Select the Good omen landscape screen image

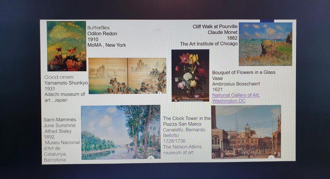point(127,76)
